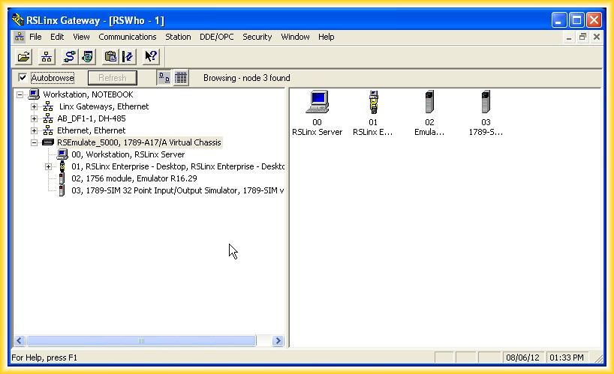
Task: Open Configure Drivers from the toolbar
Action: pyautogui.click(x=68, y=56)
